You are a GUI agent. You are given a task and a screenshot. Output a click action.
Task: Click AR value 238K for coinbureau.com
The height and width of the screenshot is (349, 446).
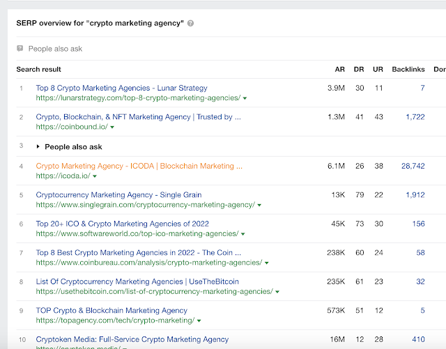pyautogui.click(x=336, y=253)
